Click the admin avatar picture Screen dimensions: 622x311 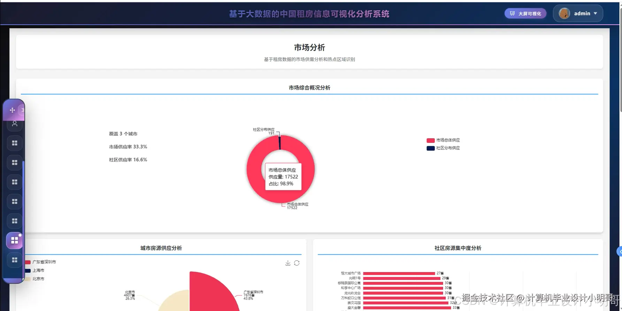point(564,14)
